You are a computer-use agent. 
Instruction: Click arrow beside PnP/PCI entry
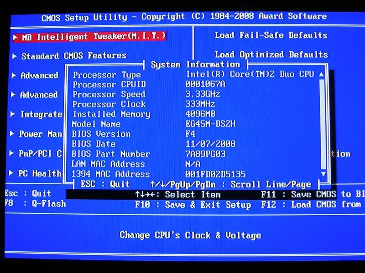[x=11, y=153]
